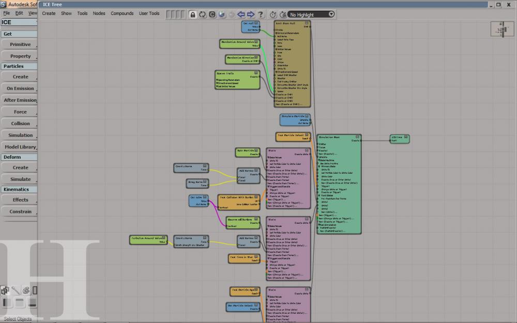Collapse the Turbulize Around Value node icon
The width and height of the screenshot is (517, 323).
click(163, 238)
